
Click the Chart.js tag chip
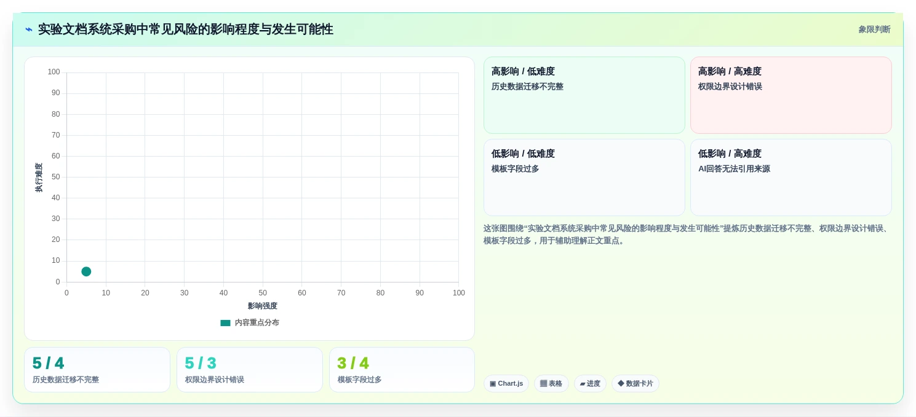[506, 384]
